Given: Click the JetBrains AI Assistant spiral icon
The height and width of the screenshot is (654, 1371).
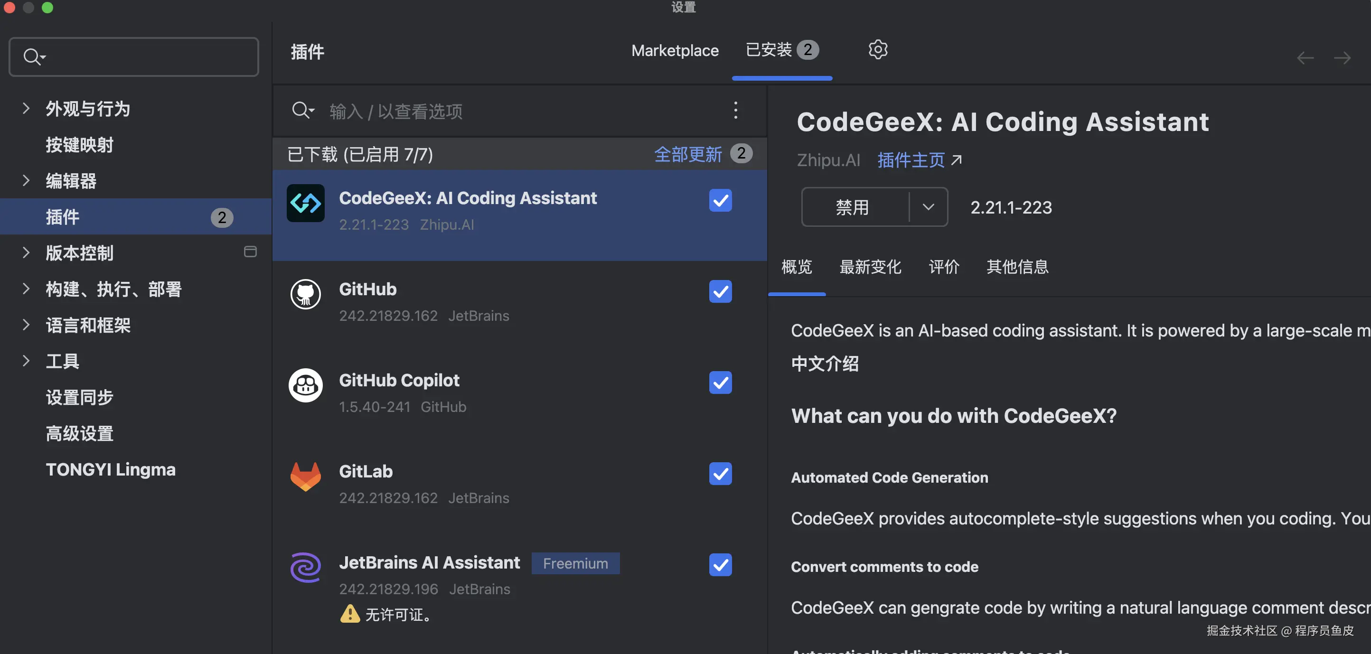Looking at the screenshot, I should click(x=306, y=567).
